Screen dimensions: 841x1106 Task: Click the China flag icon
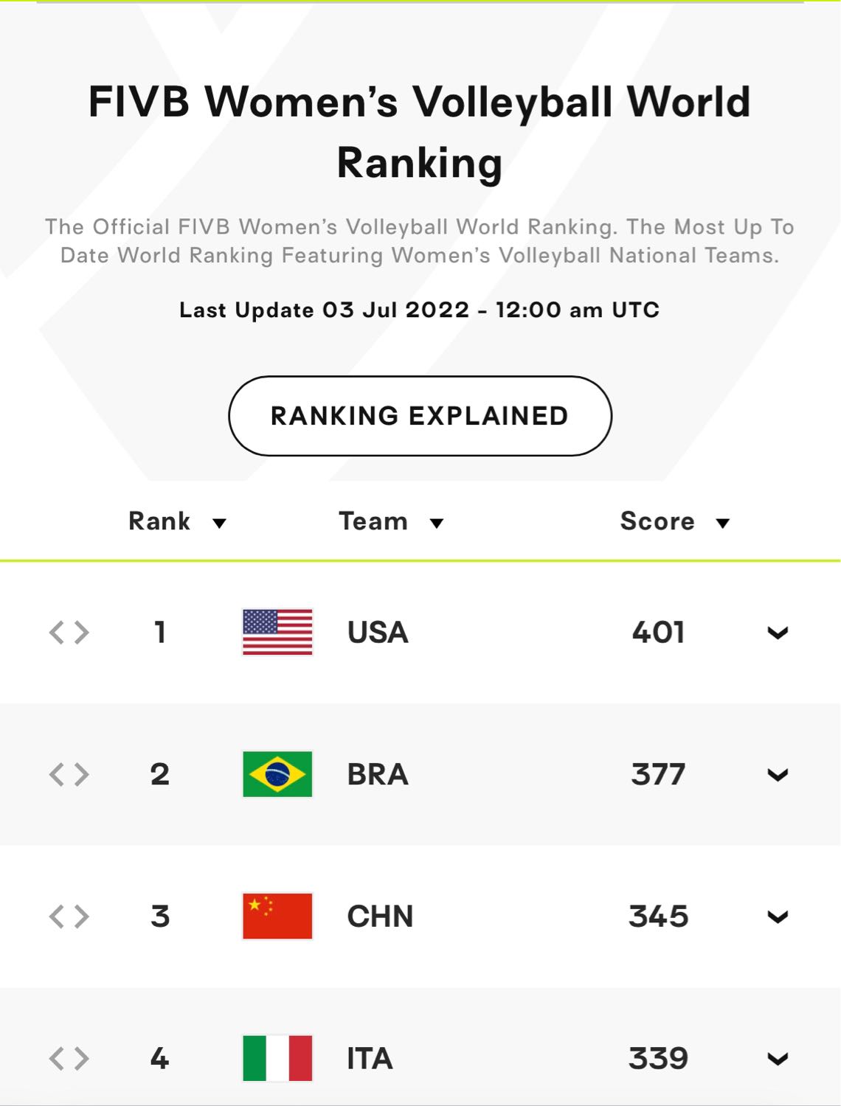click(x=277, y=917)
